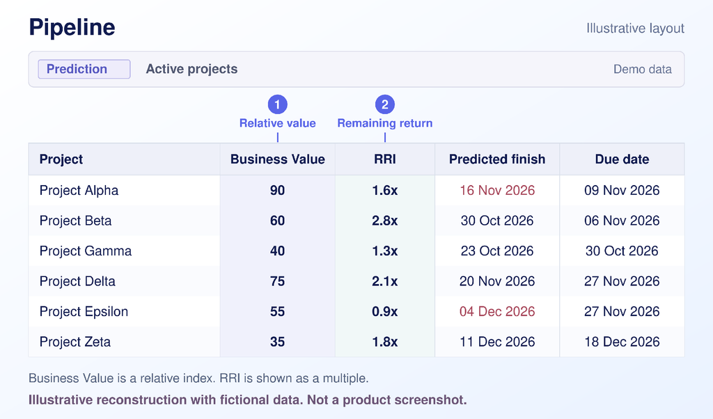Open the Active projects tab

click(191, 69)
